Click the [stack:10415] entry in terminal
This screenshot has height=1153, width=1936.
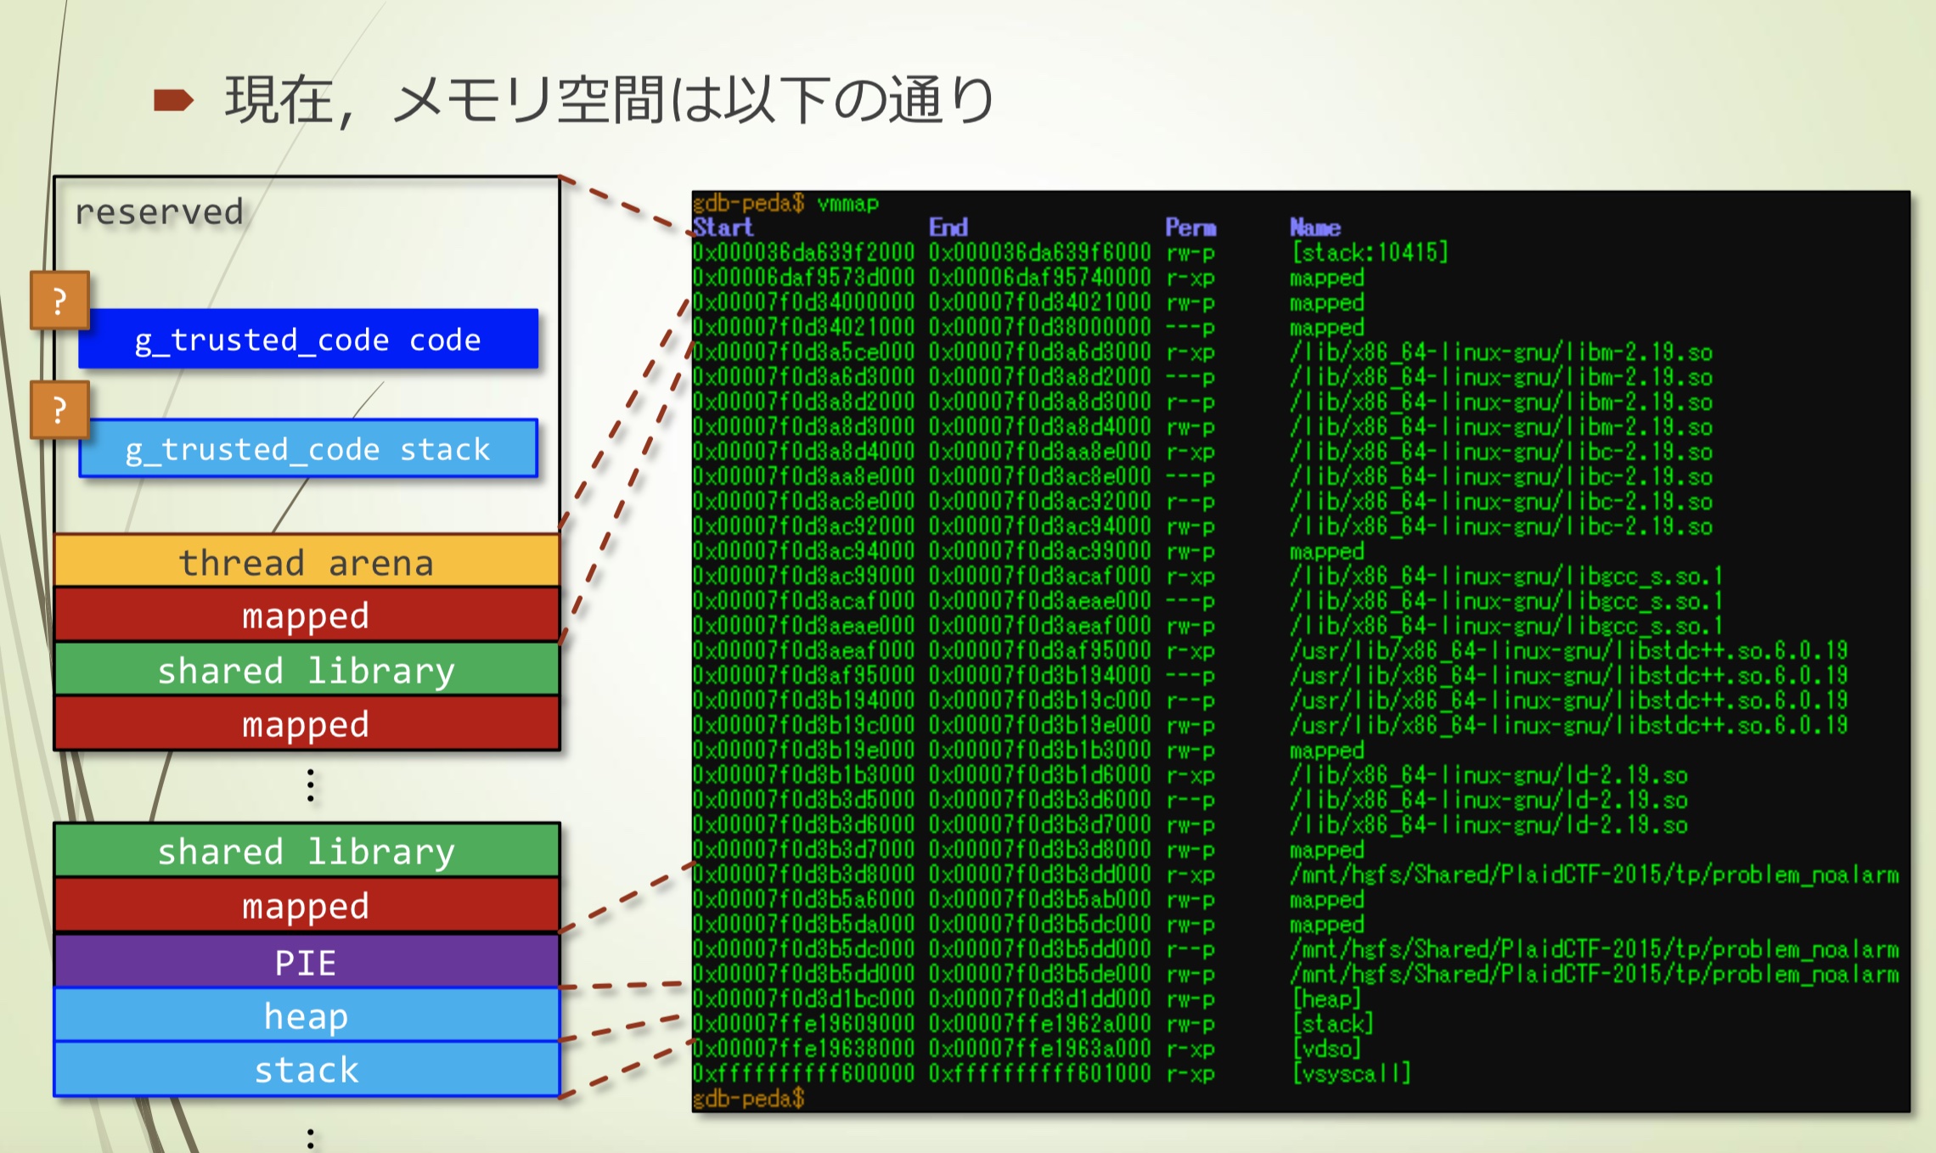click(1369, 252)
